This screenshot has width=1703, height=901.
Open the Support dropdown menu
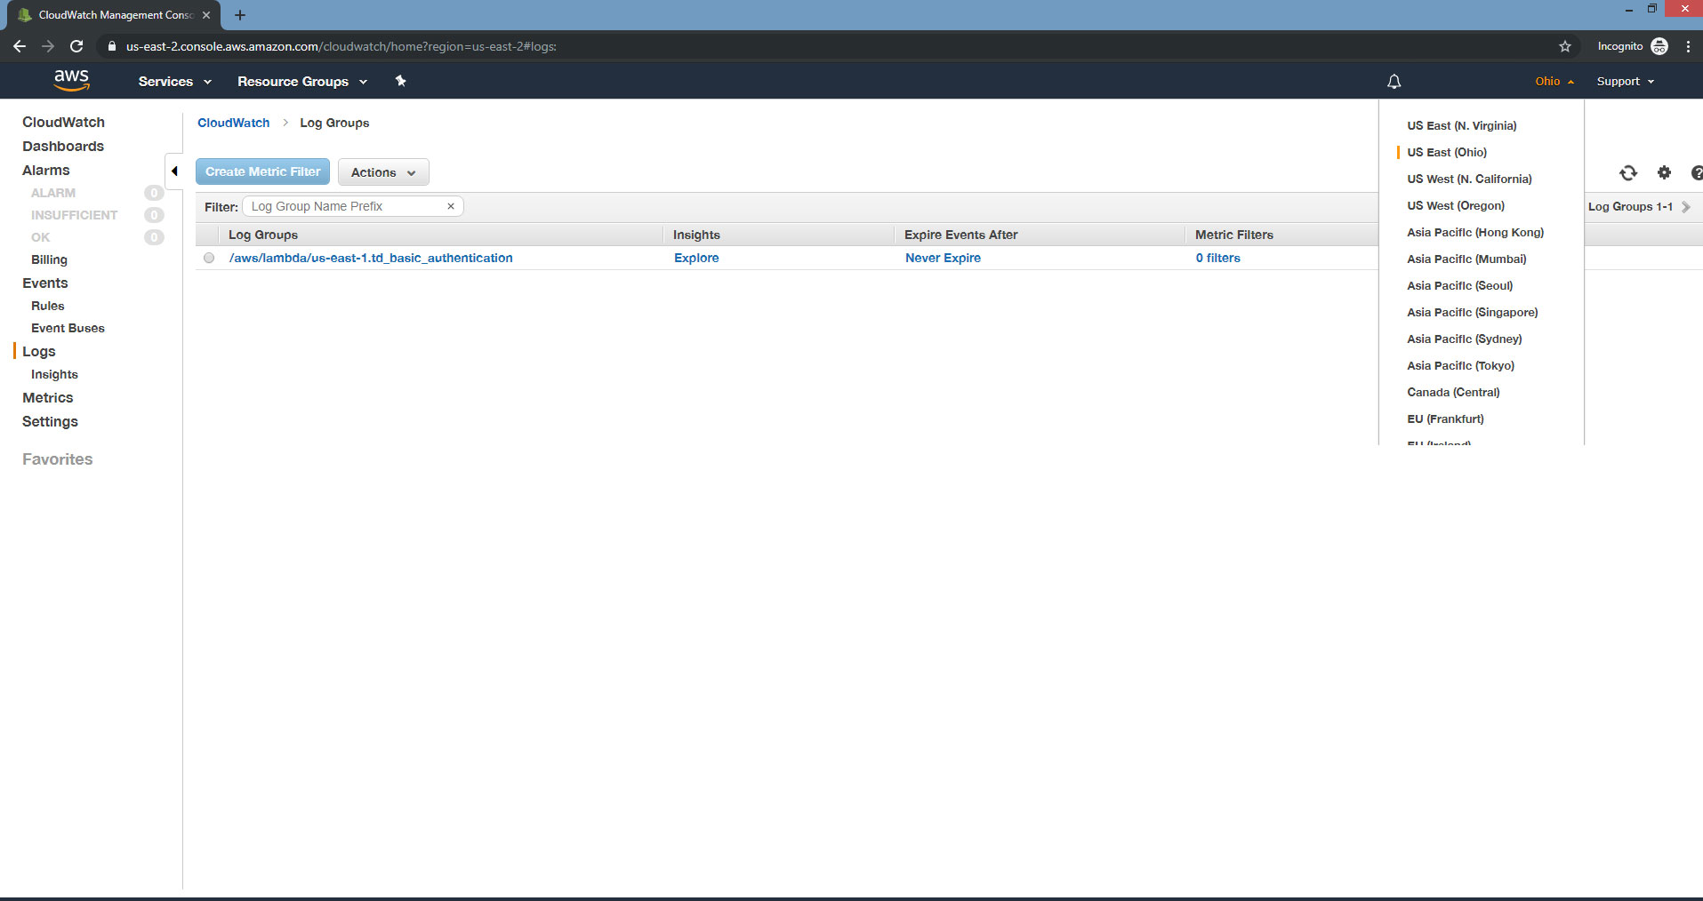[1626, 82]
